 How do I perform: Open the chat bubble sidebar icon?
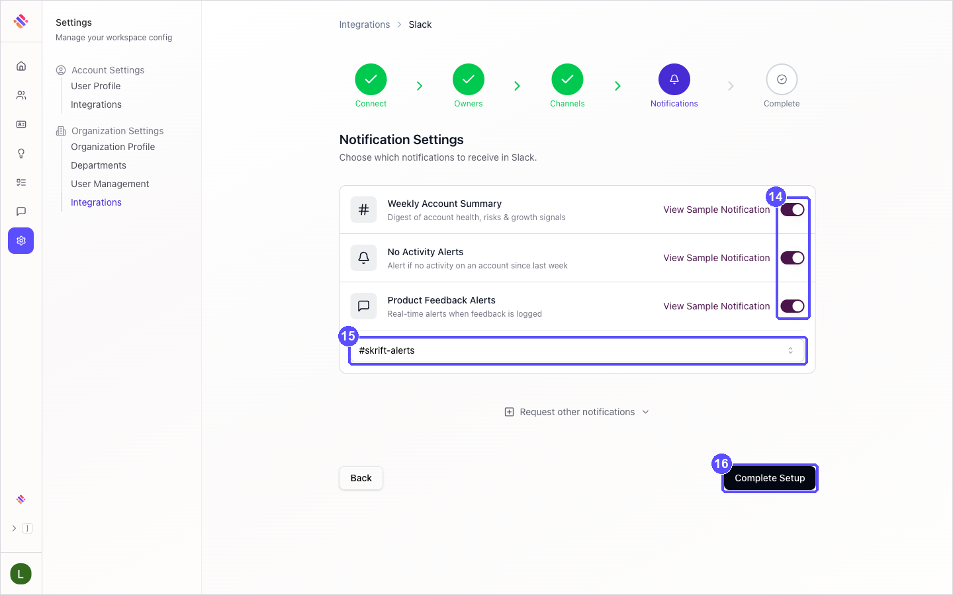(x=21, y=212)
